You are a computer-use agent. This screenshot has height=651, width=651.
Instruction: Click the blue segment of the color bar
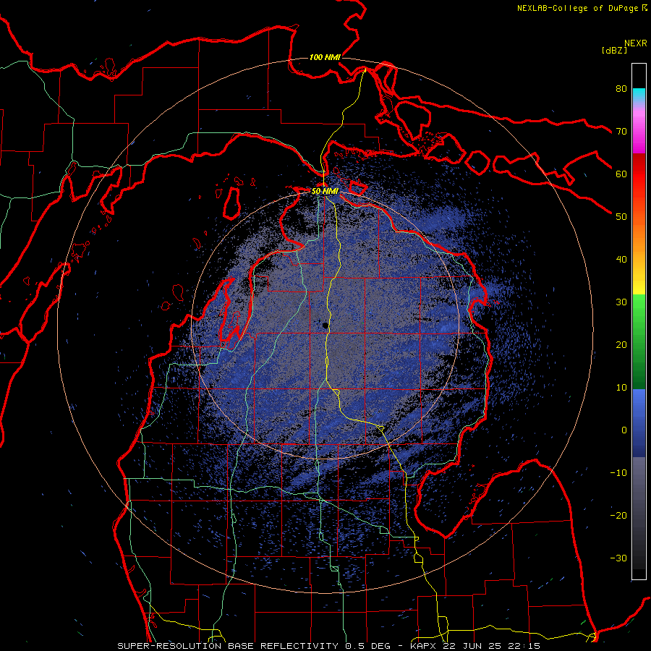click(x=639, y=422)
